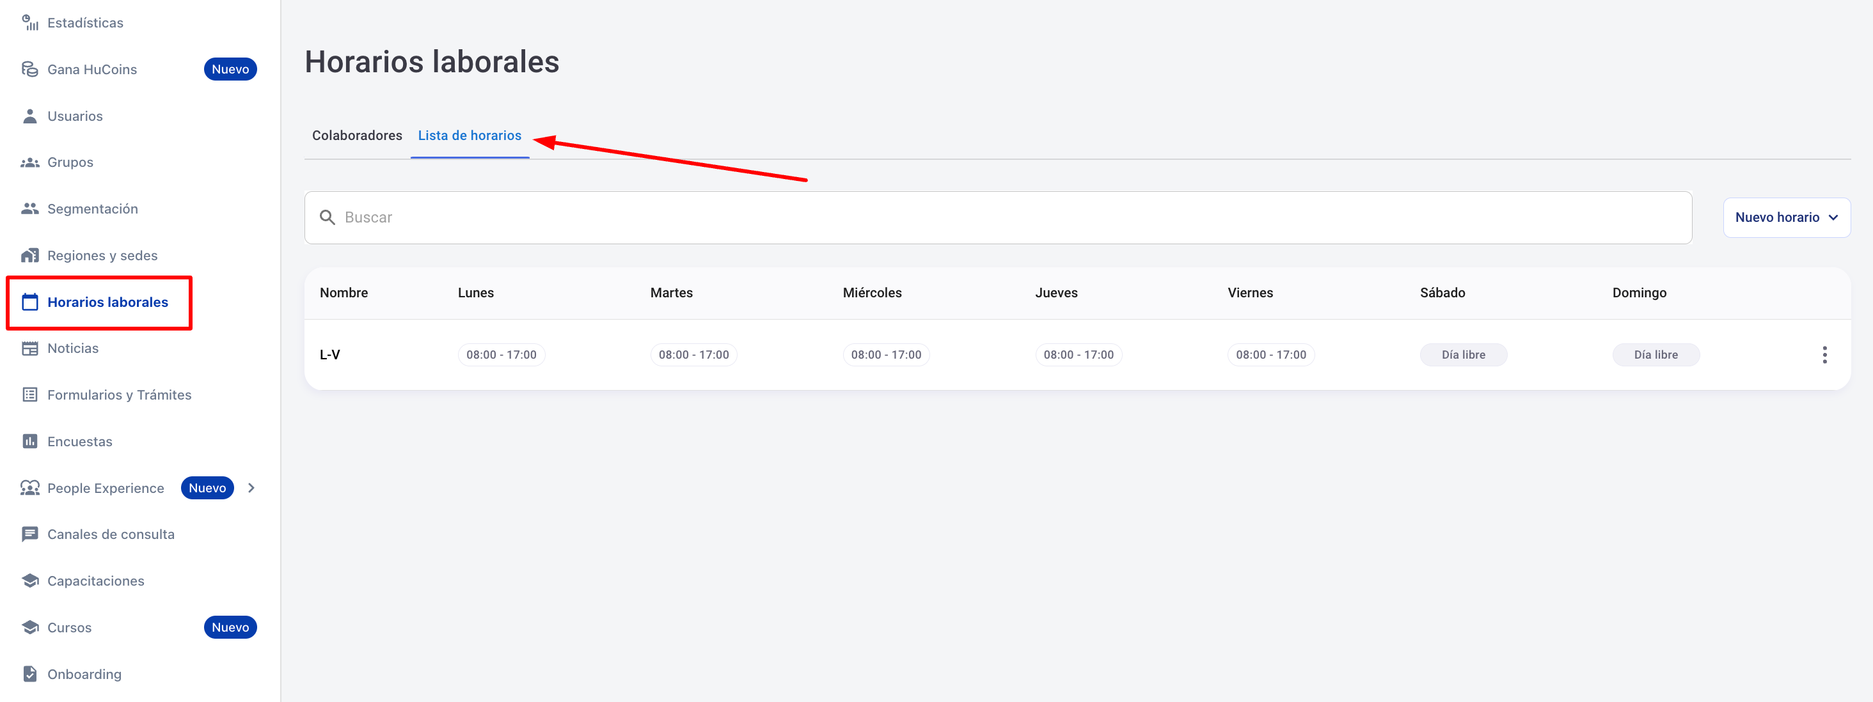Image resolution: width=1873 pixels, height=702 pixels.
Task: Open the three-dot menu for L-V
Action: (1824, 355)
